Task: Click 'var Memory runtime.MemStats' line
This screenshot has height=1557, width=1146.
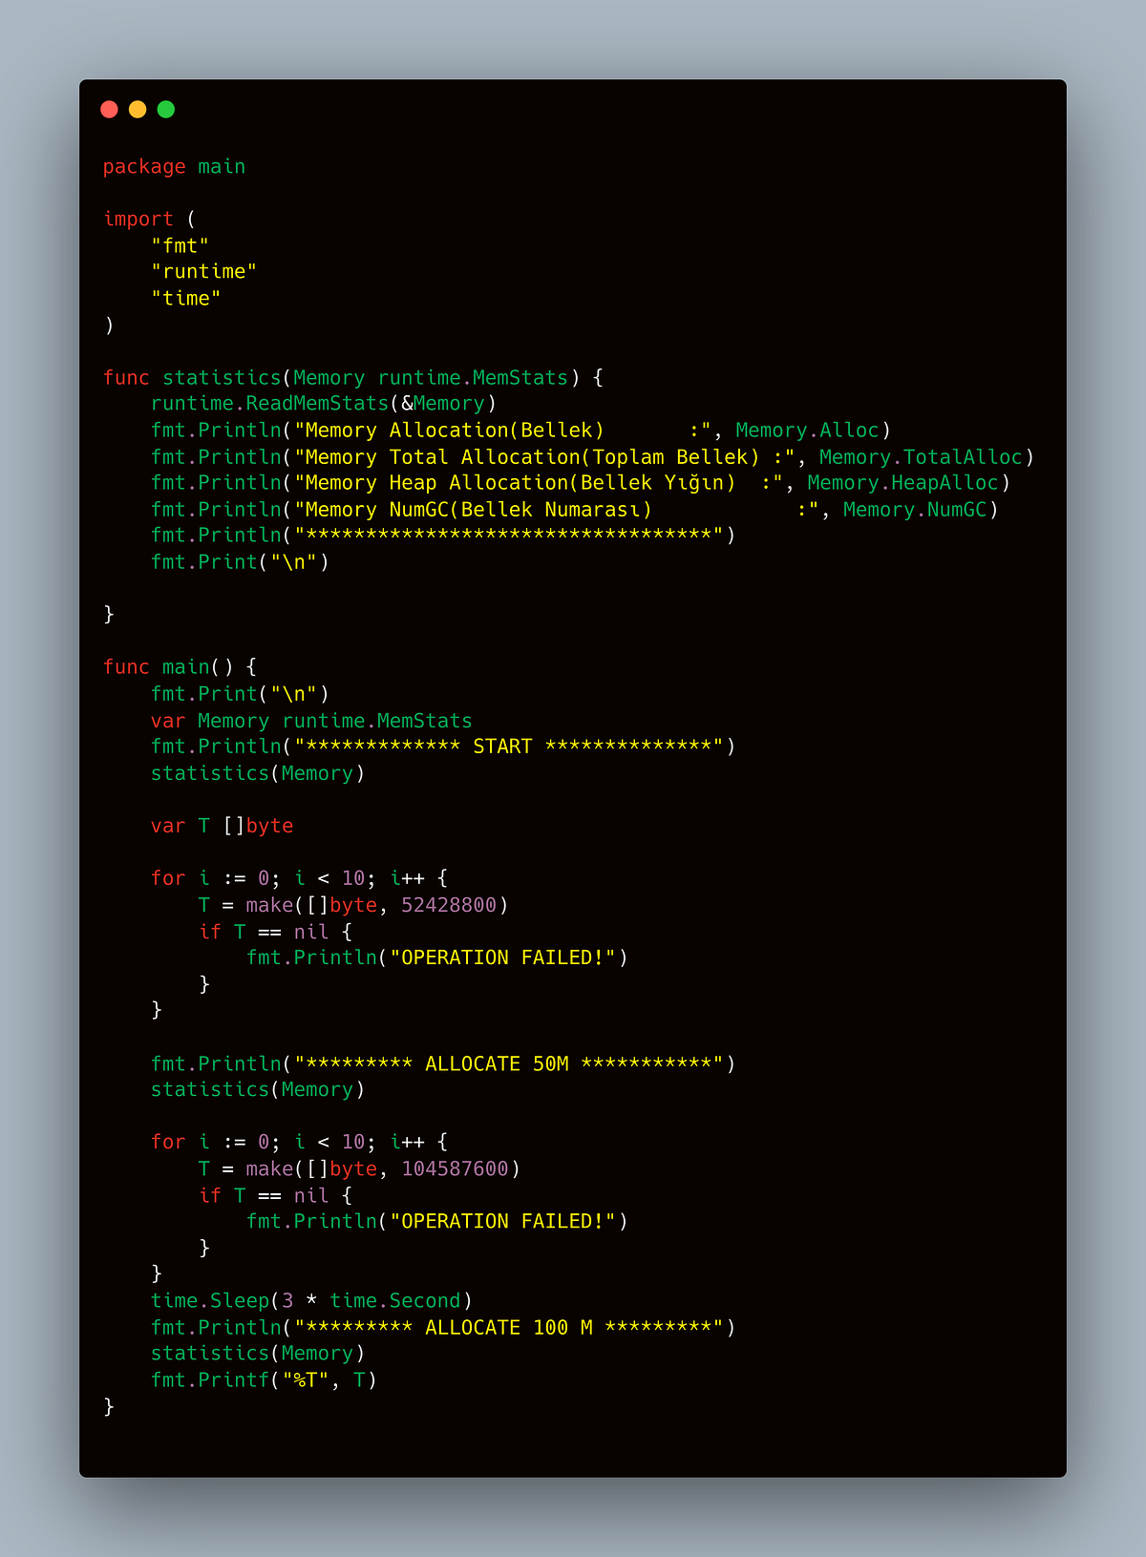Action: pos(311,721)
